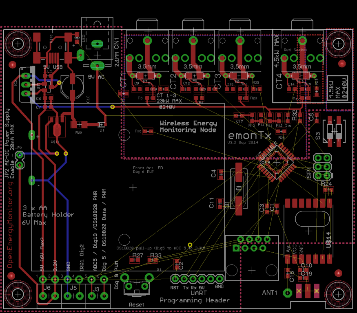357x313 pixels.
Task: Click the J5 terminal block label
Action: 73,288
